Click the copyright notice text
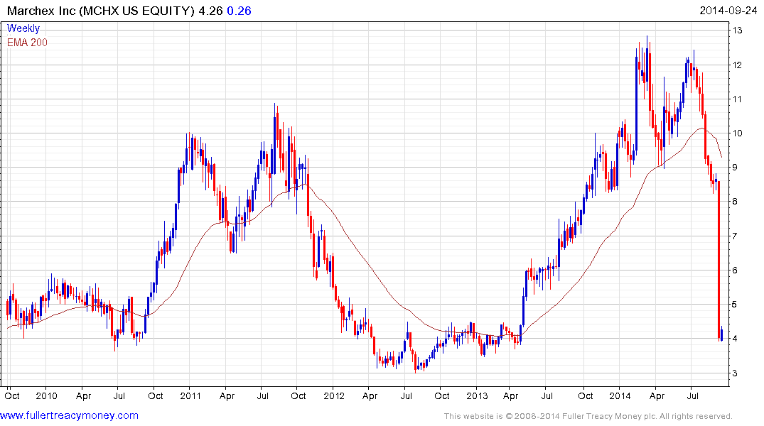Image resolution: width=764 pixels, height=426 pixels. [588, 416]
